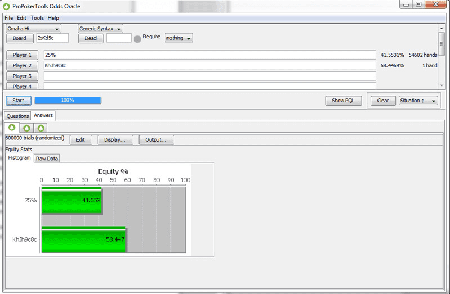The height and width of the screenshot is (294, 450).
Task: Click the Output... button
Action: (x=156, y=140)
